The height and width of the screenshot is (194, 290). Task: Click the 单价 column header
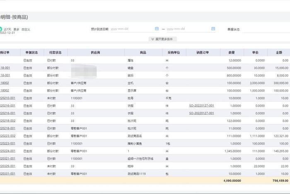pos(256,52)
